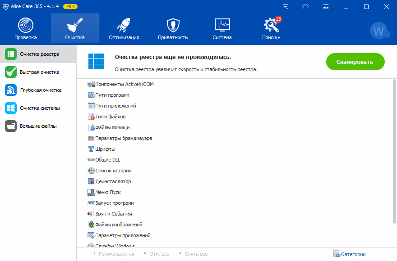Screen dimensions: 397x261
Task: Open the title bar menu list icon
Action: 326,7
